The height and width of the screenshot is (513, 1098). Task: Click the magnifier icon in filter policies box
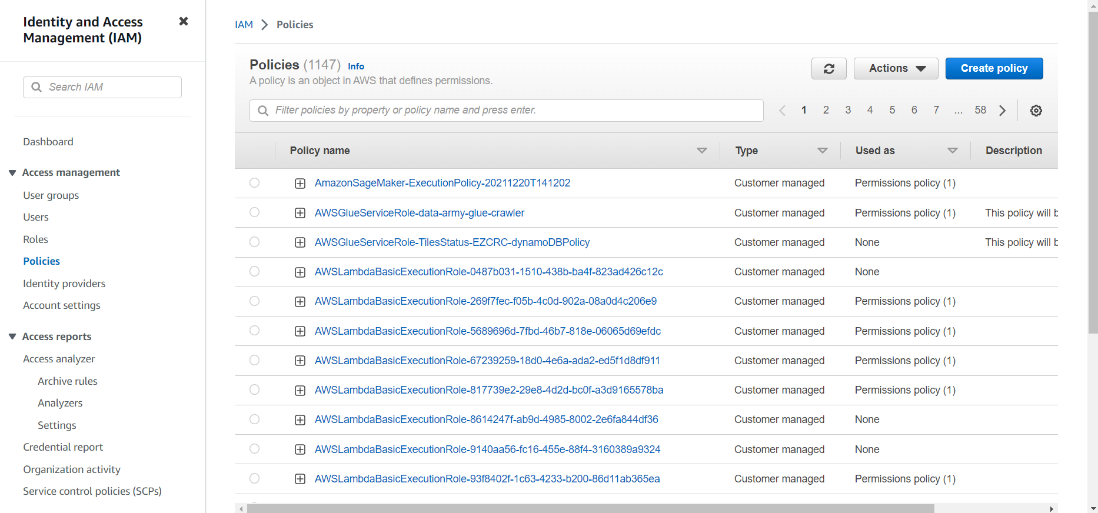click(x=263, y=111)
